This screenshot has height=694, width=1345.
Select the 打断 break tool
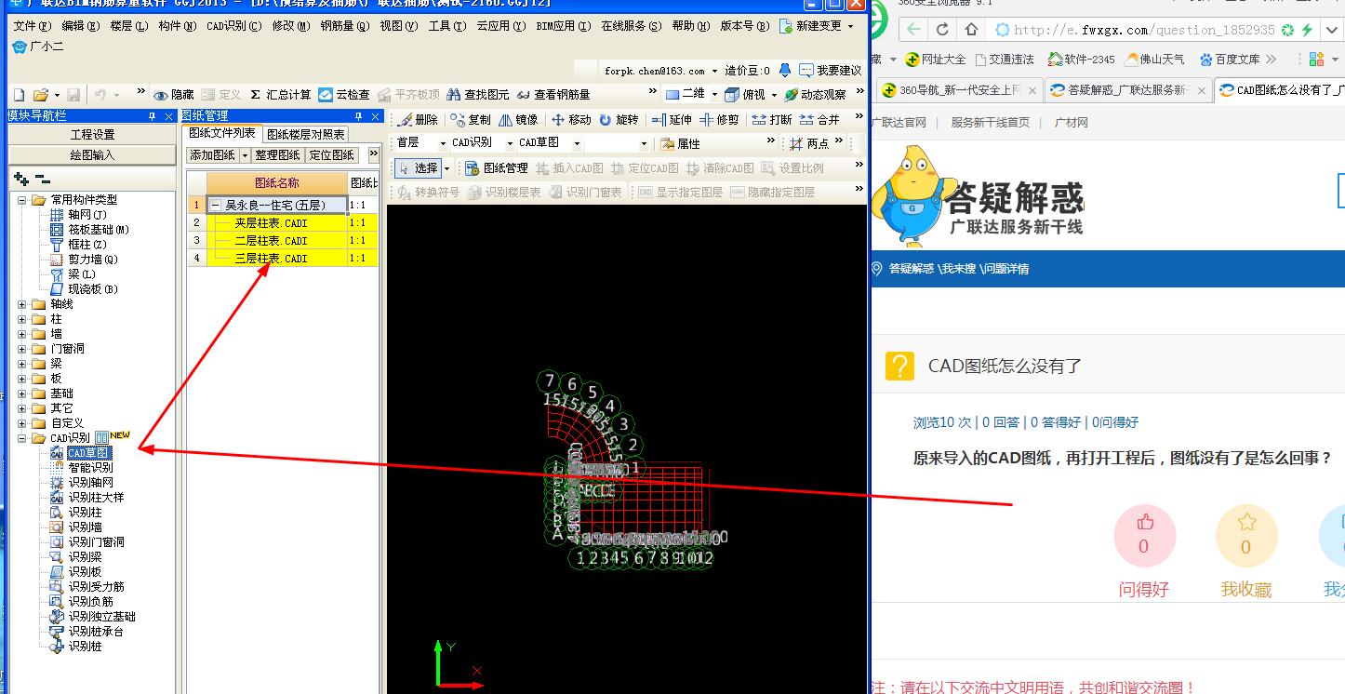(x=772, y=120)
